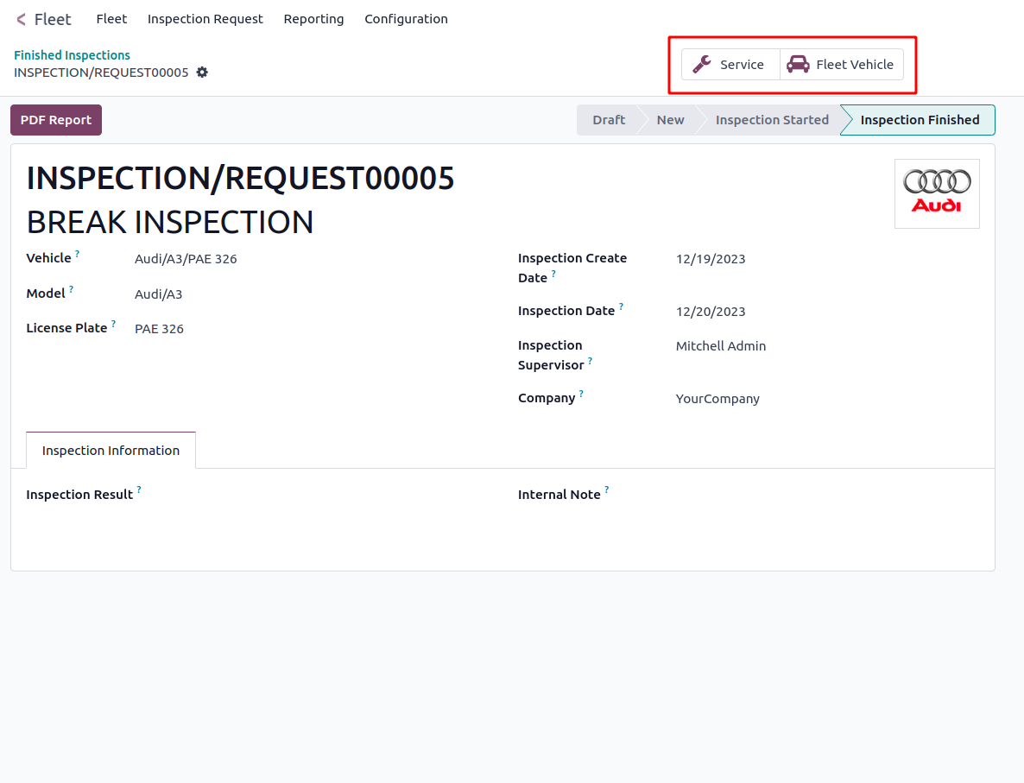Click the car Fleet Vehicle icon

tap(798, 65)
